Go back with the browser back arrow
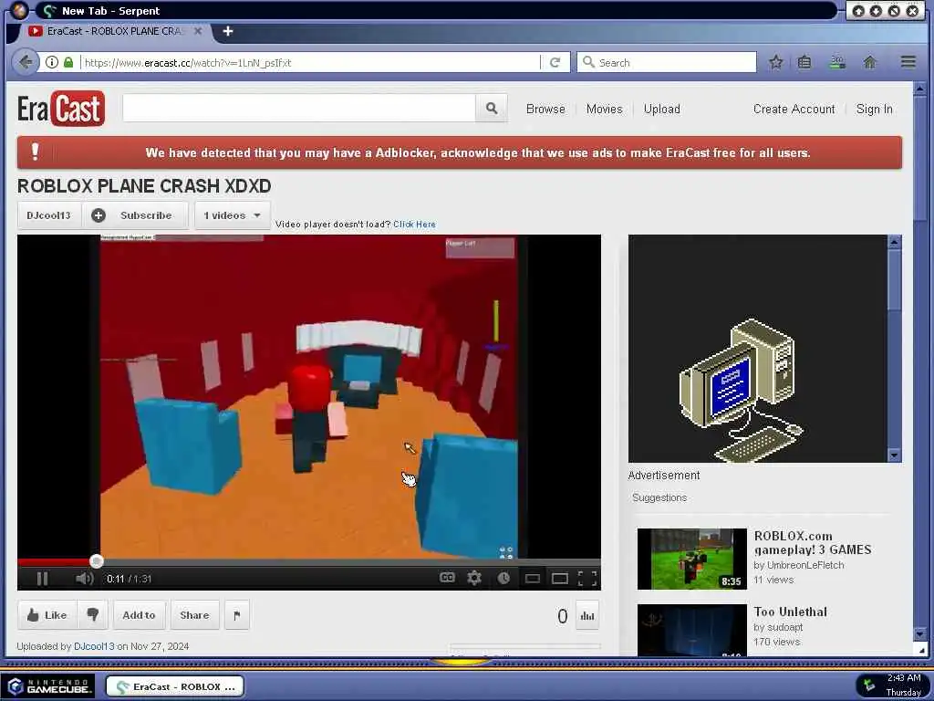This screenshot has height=701, width=934. click(26, 62)
